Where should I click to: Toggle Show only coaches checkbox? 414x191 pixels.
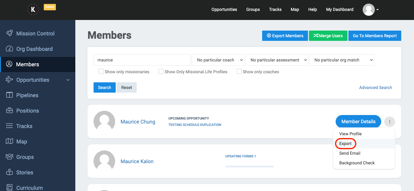pyautogui.click(x=239, y=71)
